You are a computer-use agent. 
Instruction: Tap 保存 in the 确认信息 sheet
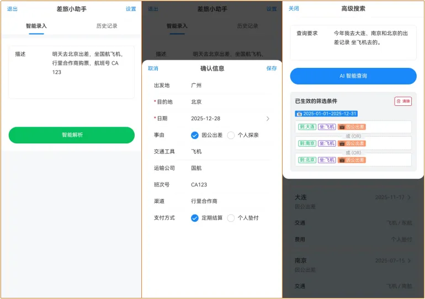[272, 68]
